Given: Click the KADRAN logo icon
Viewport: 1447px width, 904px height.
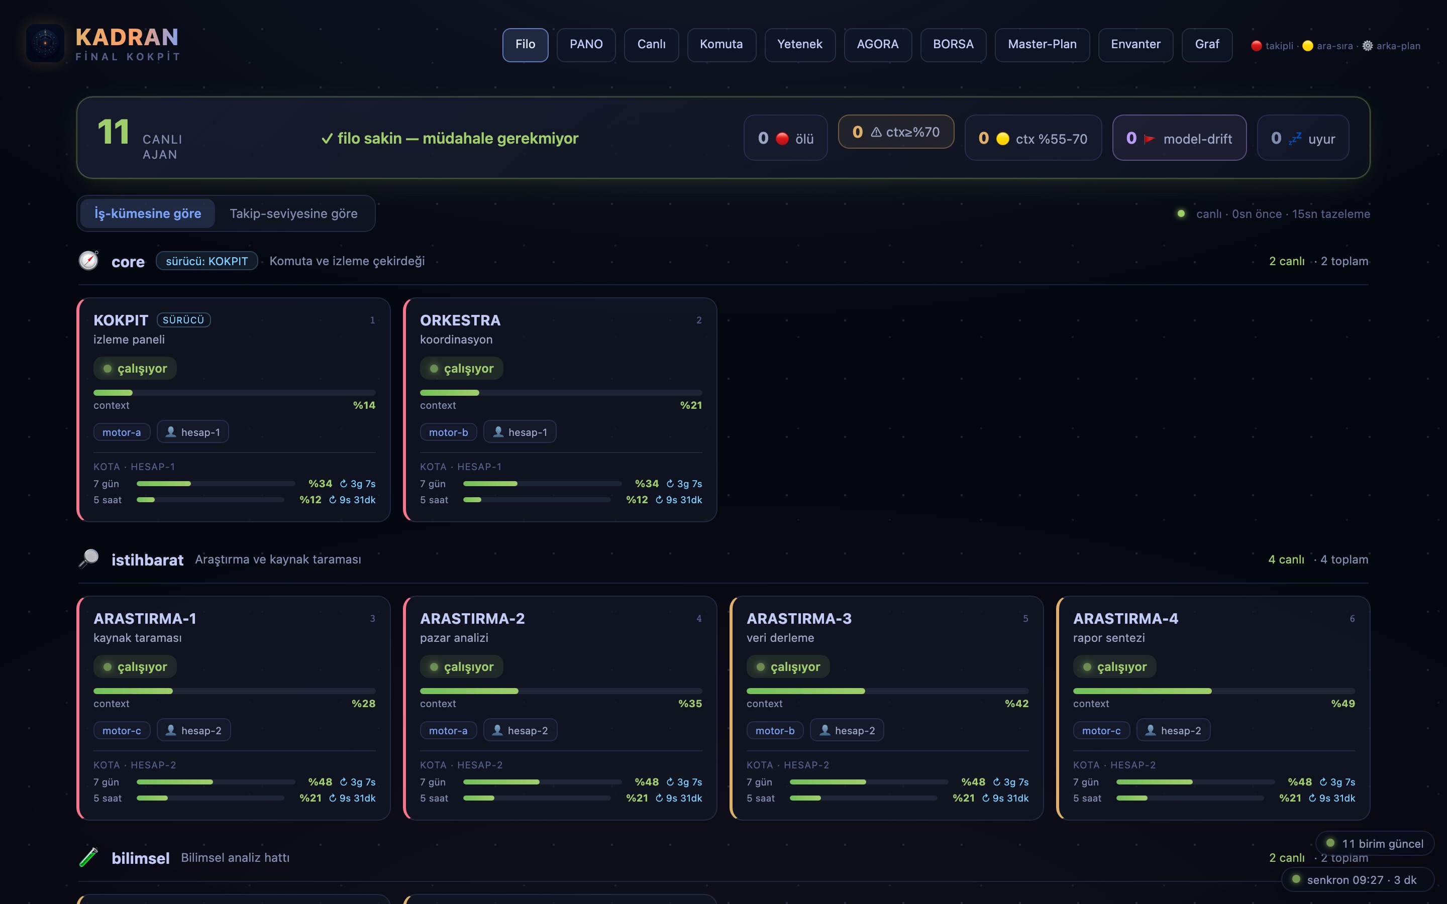Looking at the screenshot, I should (45, 43).
